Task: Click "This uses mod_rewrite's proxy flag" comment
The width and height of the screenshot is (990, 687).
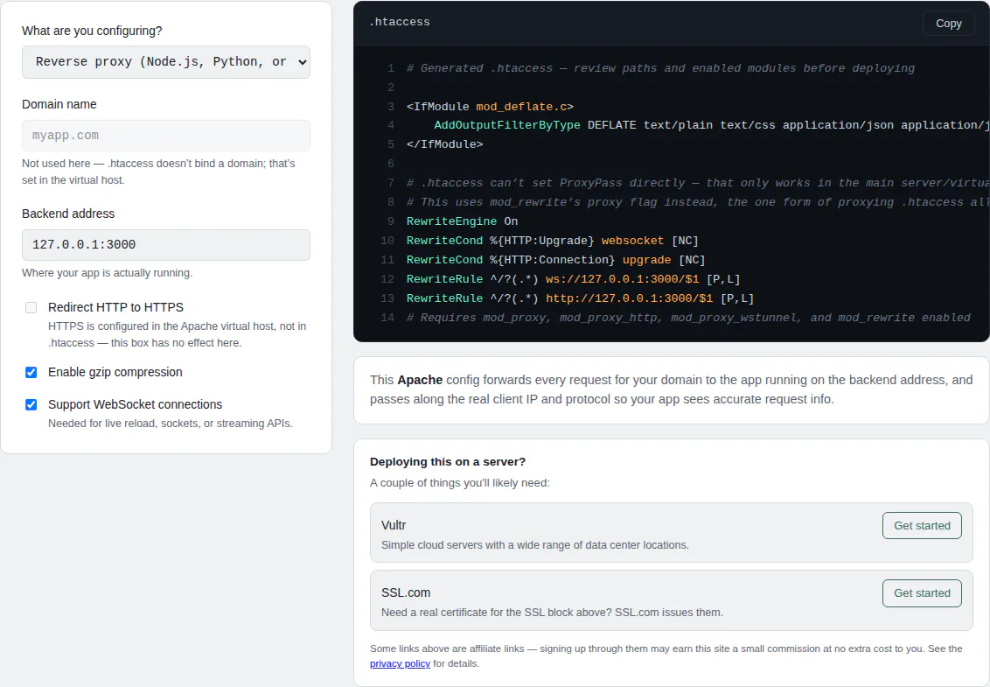Action: click(698, 202)
